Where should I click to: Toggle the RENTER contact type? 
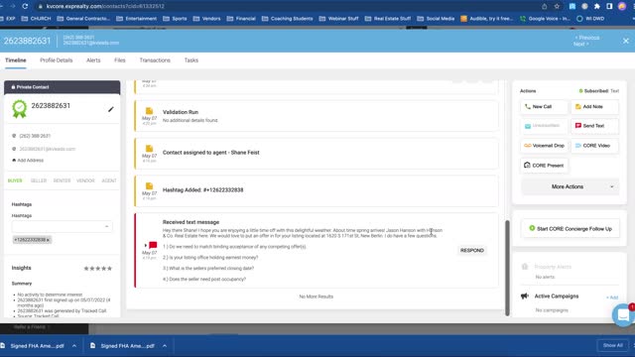click(x=62, y=180)
